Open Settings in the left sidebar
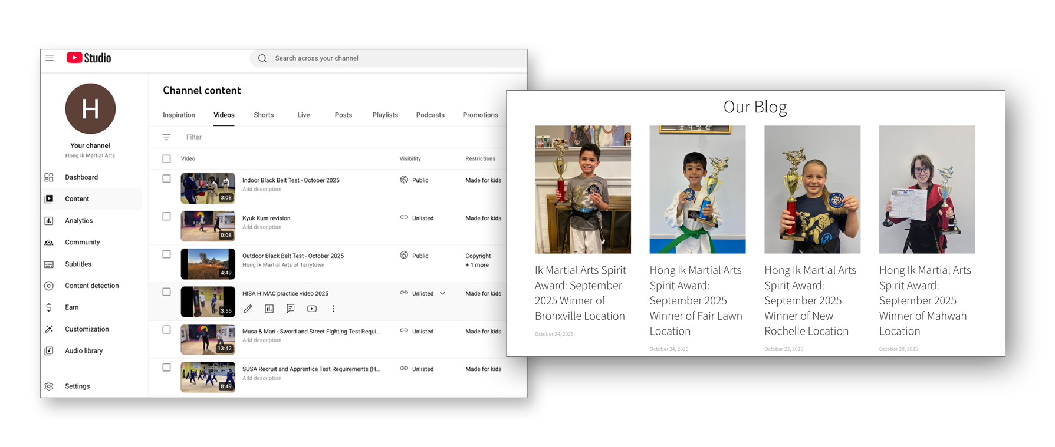The width and height of the screenshot is (1055, 447). pyautogui.click(x=77, y=386)
